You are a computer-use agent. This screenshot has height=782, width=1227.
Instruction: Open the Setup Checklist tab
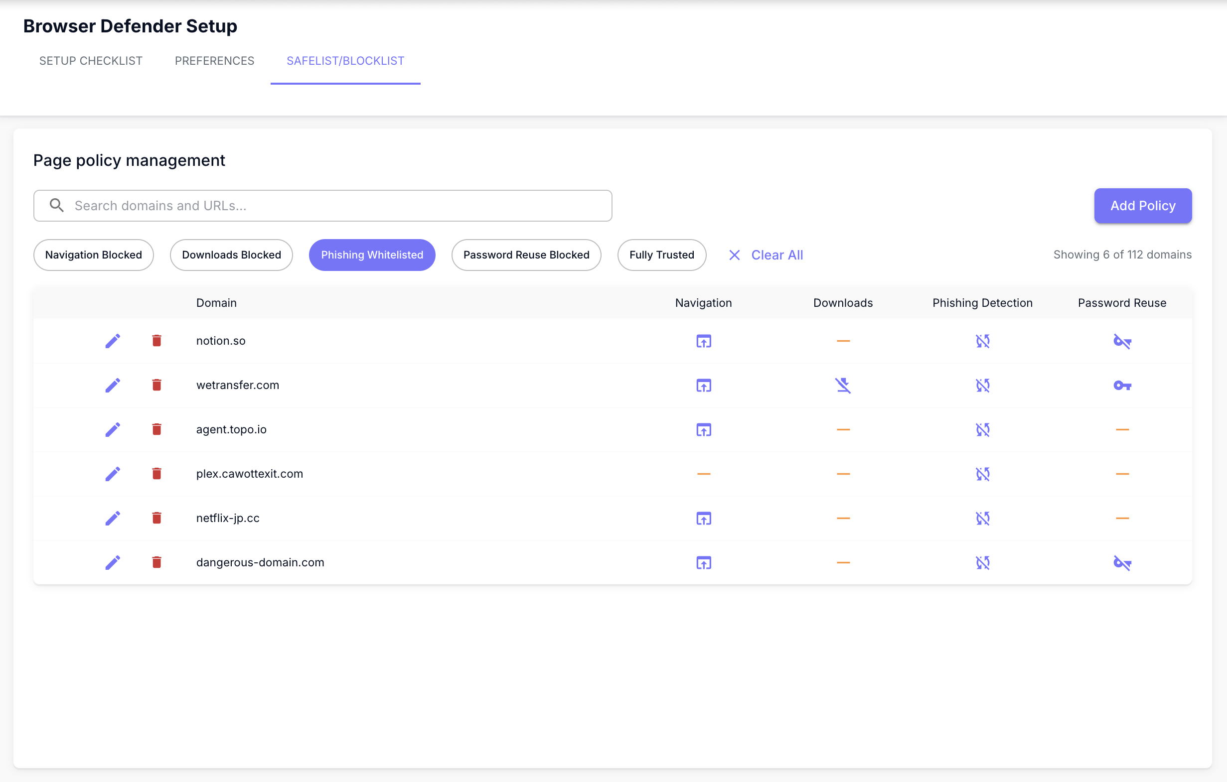(x=91, y=61)
